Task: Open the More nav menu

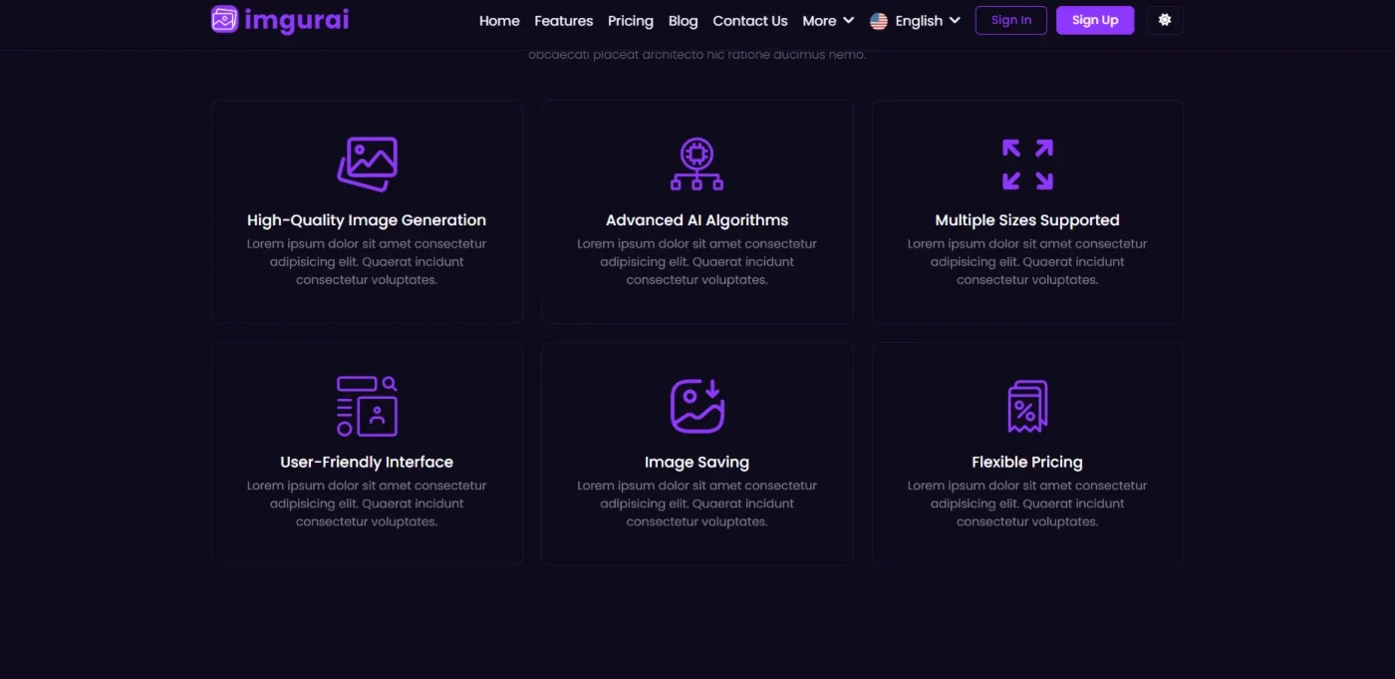Action: click(x=829, y=21)
